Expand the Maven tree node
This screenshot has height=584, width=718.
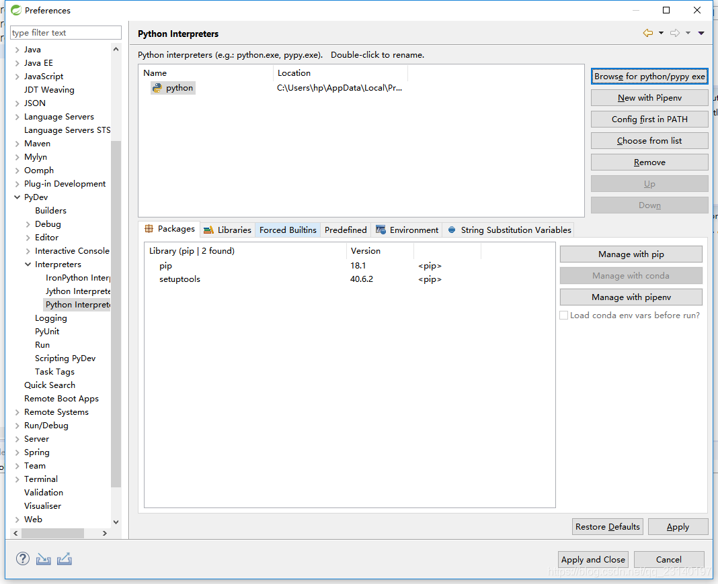(17, 144)
